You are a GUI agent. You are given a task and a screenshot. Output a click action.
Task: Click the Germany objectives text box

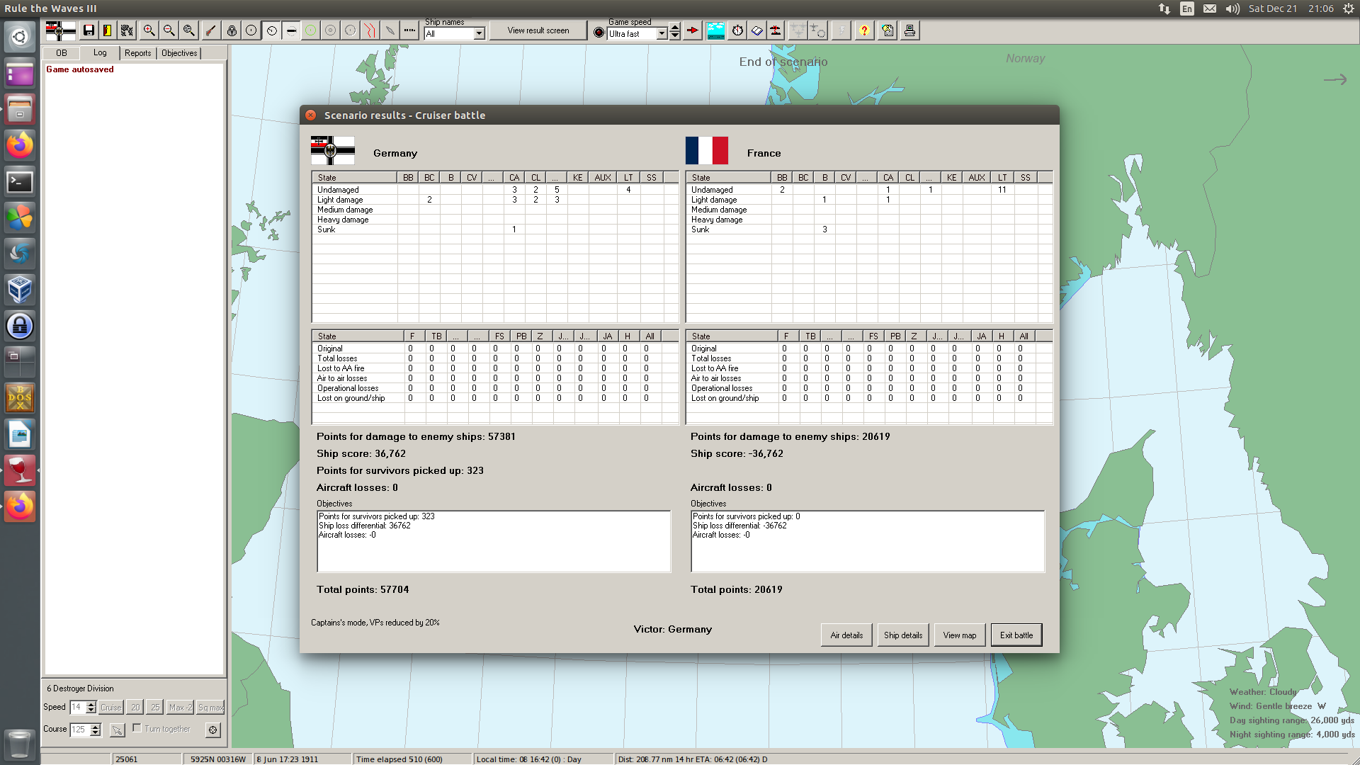click(494, 541)
